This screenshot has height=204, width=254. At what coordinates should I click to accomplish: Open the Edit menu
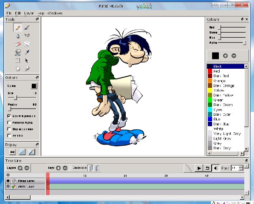[x=18, y=13]
